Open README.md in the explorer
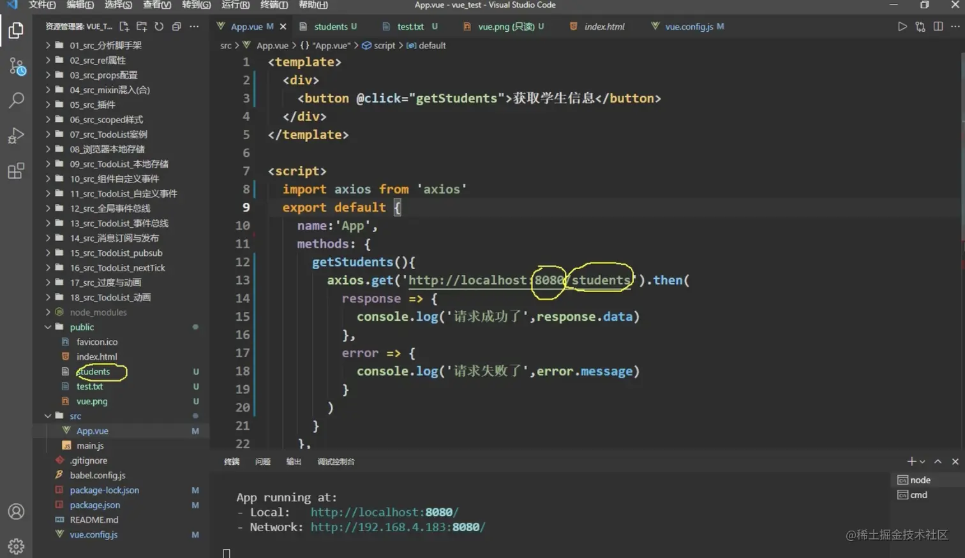The image size is (965, 558). [x=121, y=520]
